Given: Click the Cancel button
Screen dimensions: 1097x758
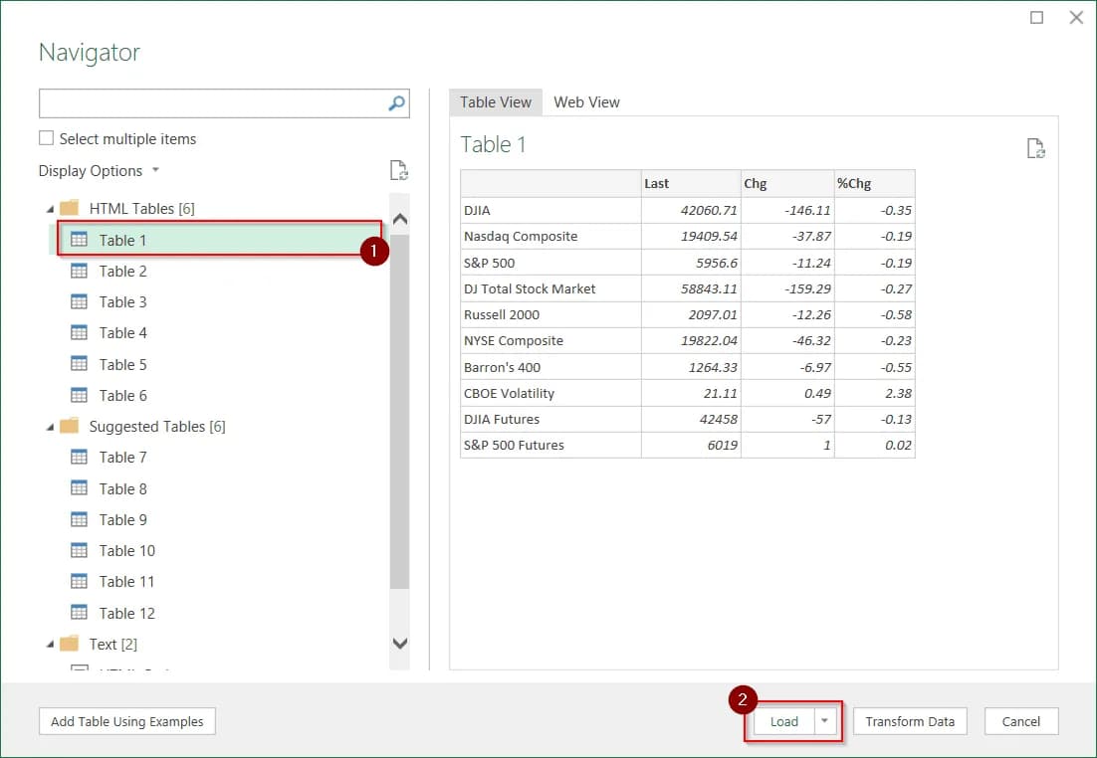Looking at the screenshot, I should pyautogui.click(x=1020, y=721).
